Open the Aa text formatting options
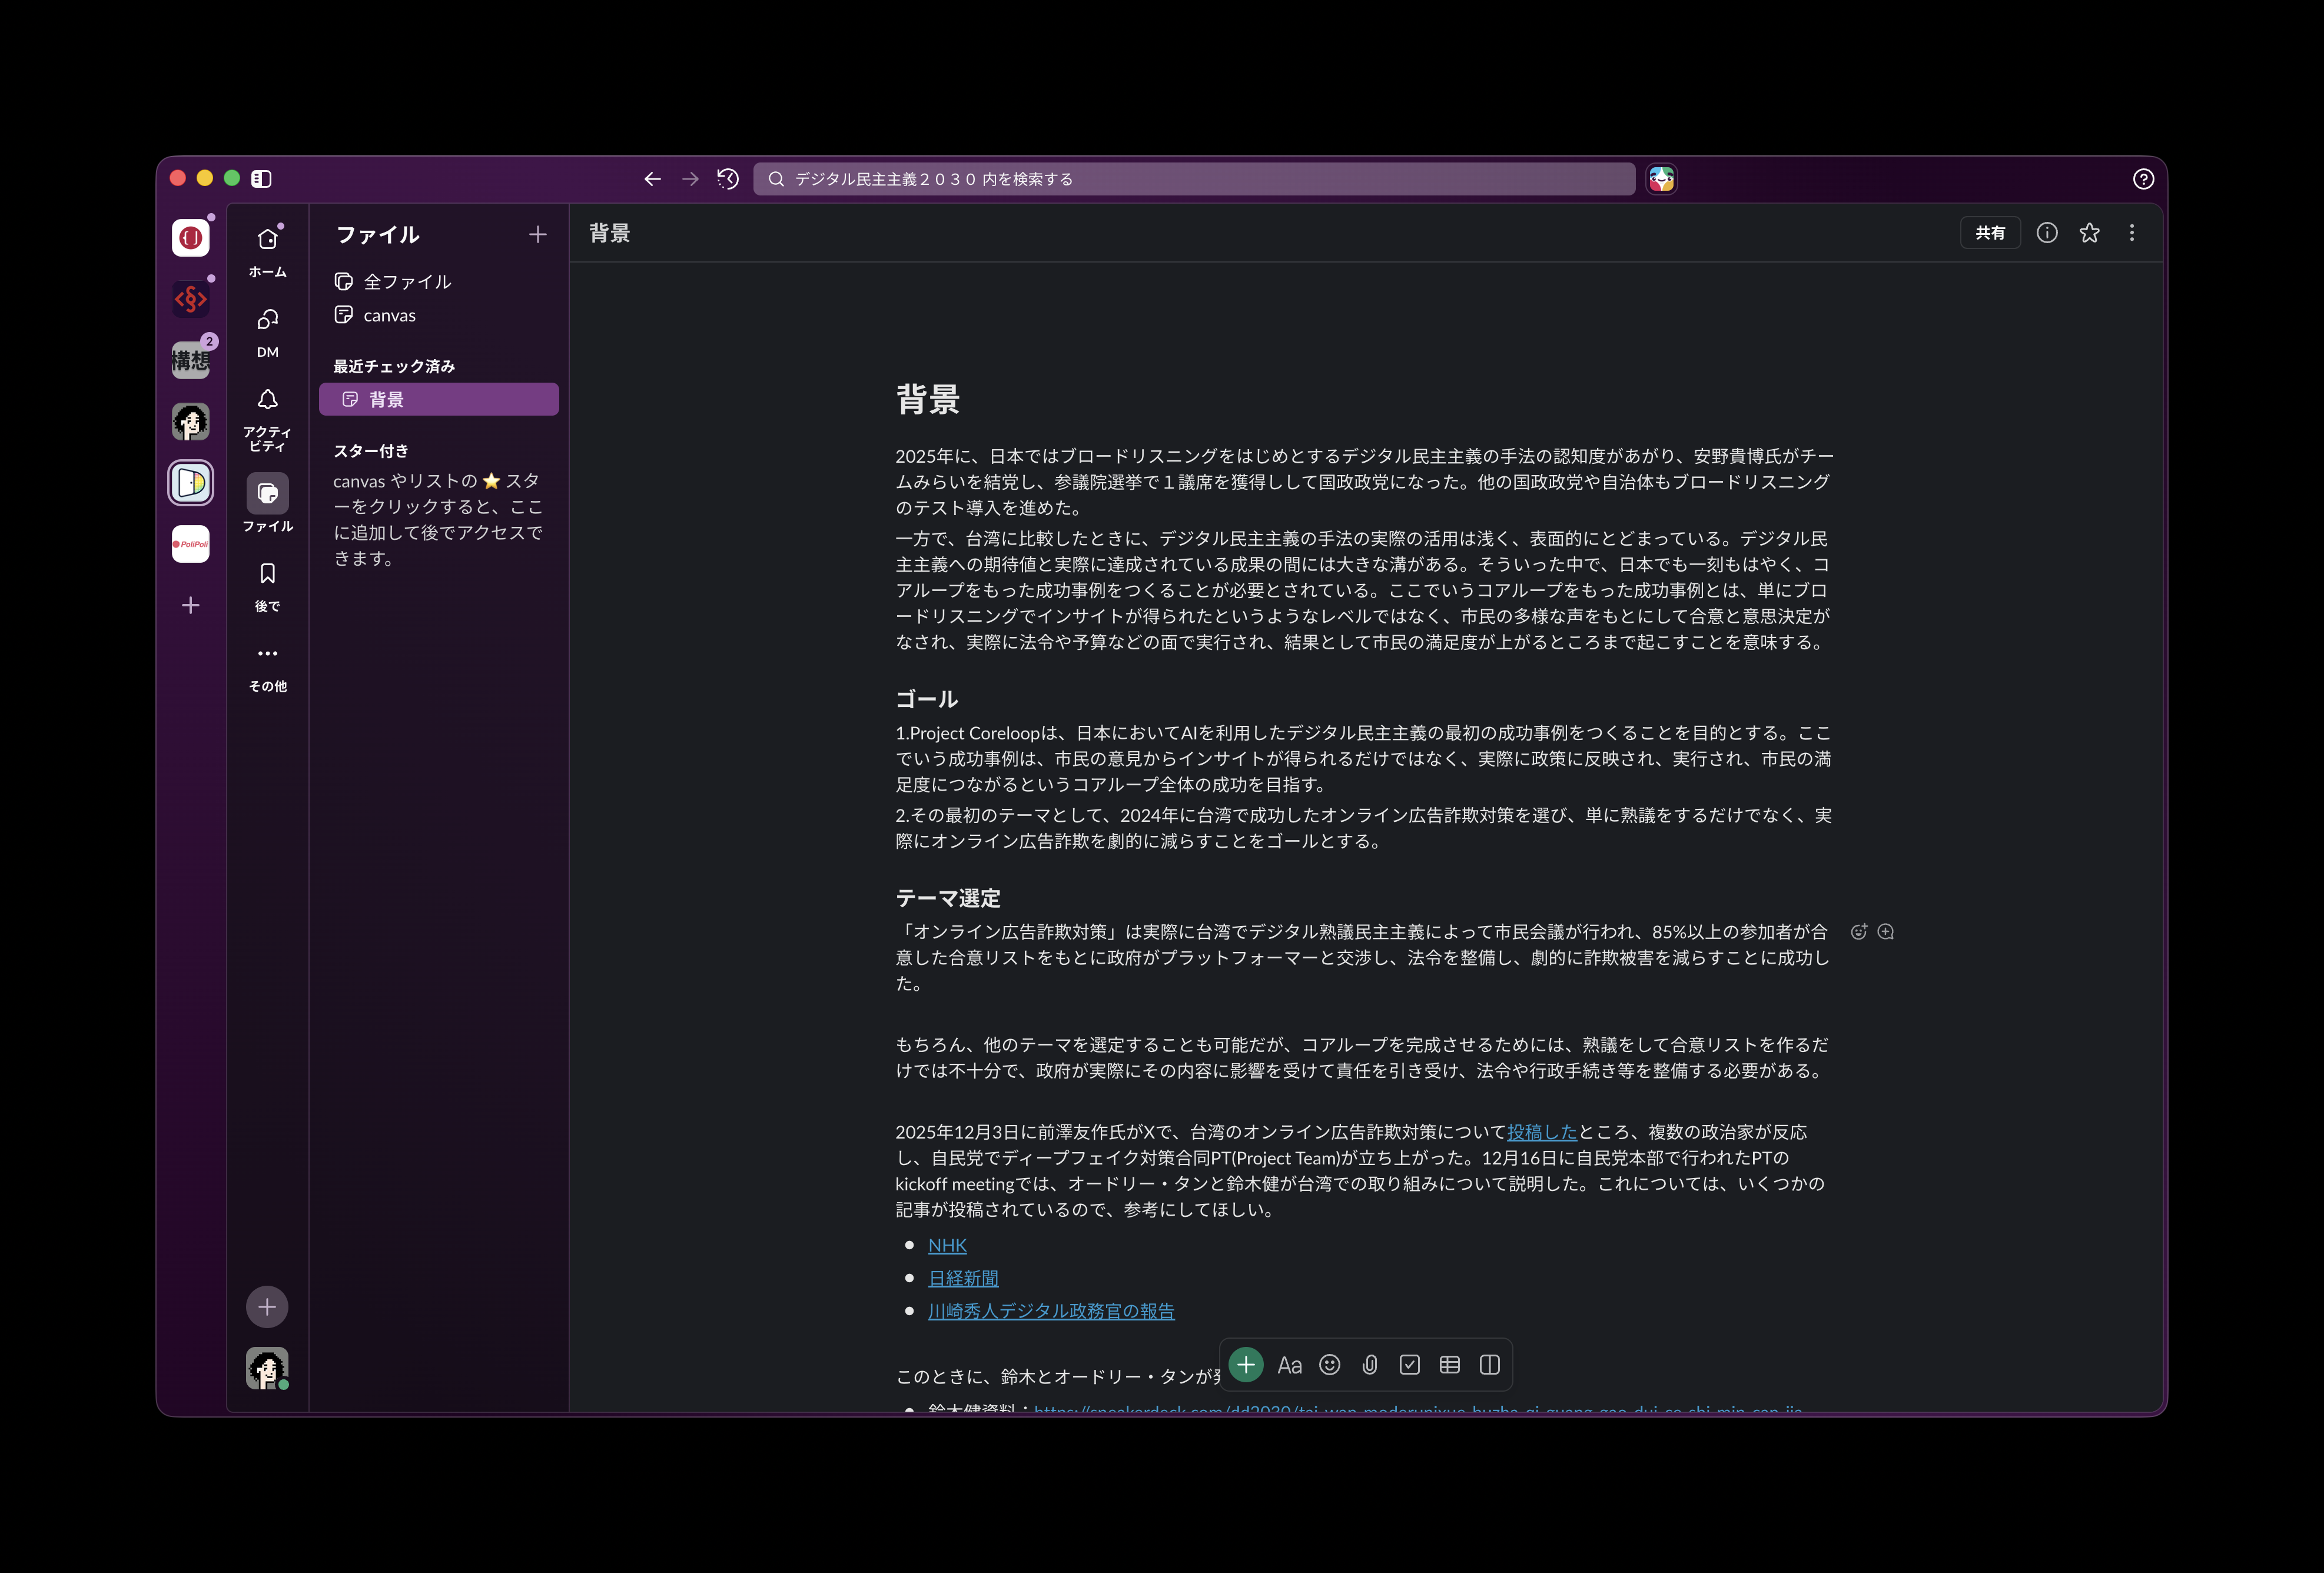This screenshot has height=1573, width=2324. (x=1289, y=1365)
